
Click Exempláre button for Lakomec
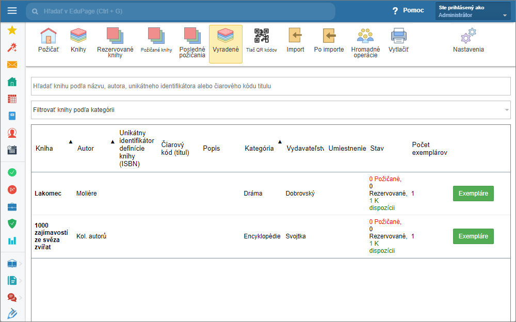coord(473,194)
